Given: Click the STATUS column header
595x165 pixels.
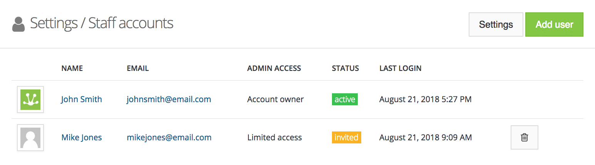Looking at the screenshot, I should point(345,69).
